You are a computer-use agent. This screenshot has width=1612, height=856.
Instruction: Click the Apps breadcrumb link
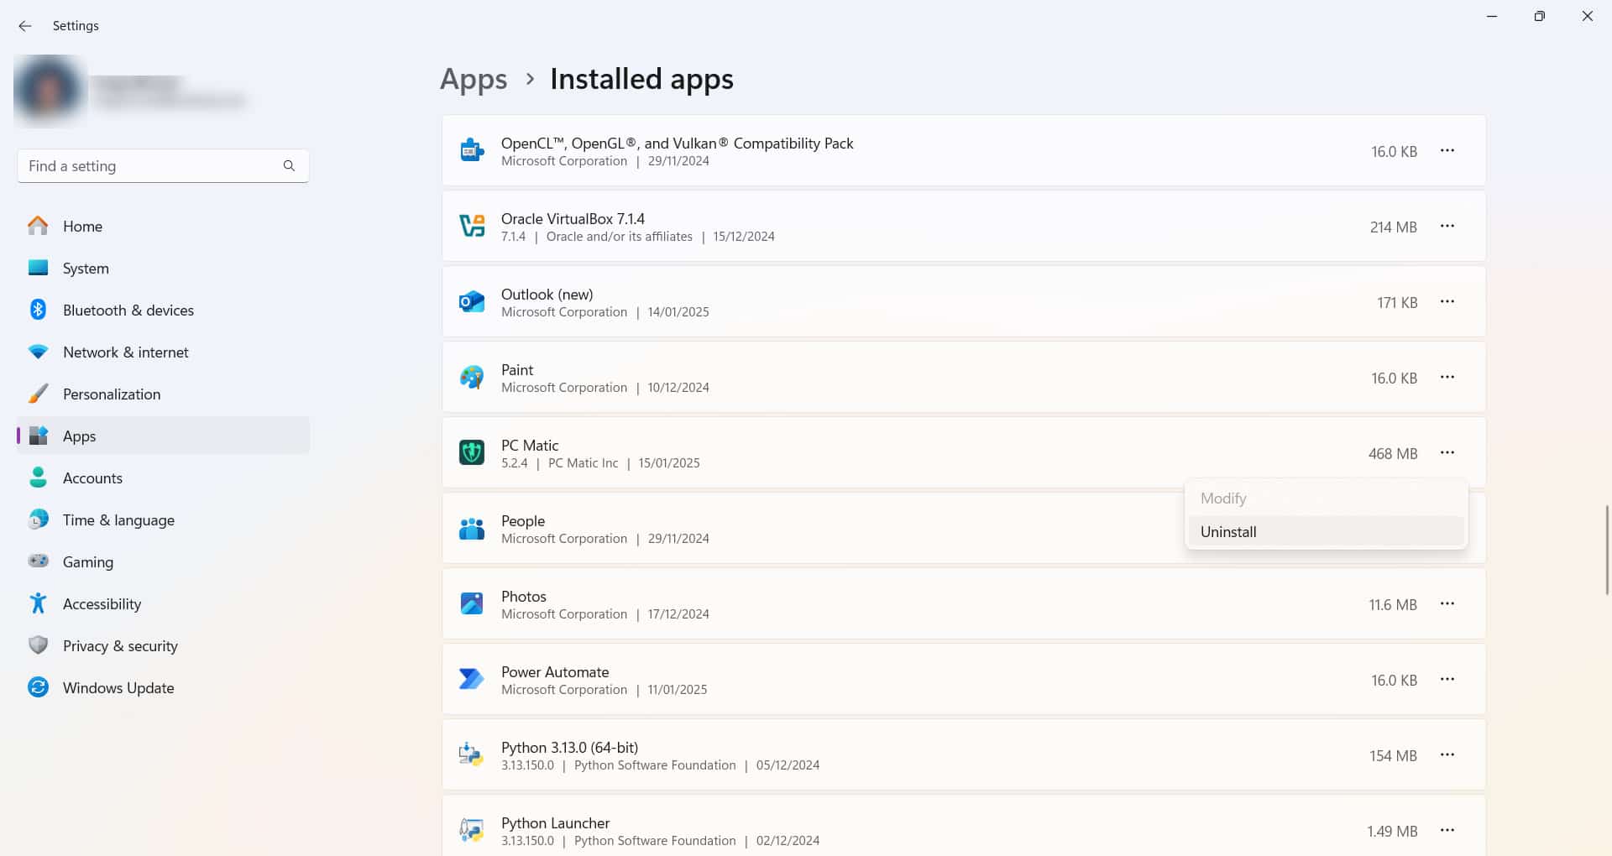(x=474, y=80)
